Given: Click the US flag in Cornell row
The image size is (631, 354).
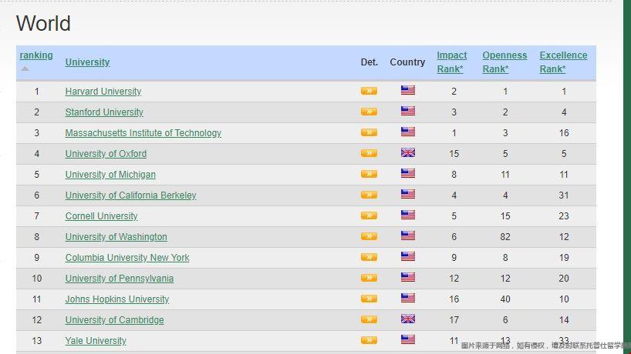Looking at the screenshot, I should click(x=407, y=215).
